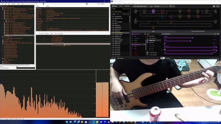Collapse the Dream Theater Studio Albums tree node
The height and width of the screenshot is (124, 221).
click(x=3, y=9)
